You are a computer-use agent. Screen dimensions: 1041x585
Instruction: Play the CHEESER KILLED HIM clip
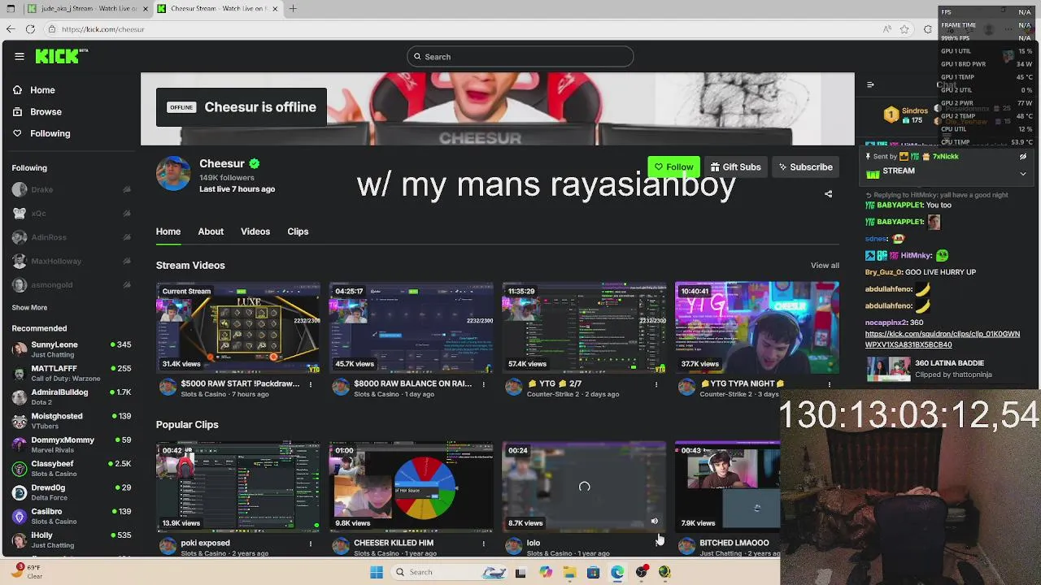(x=411, y=487)
